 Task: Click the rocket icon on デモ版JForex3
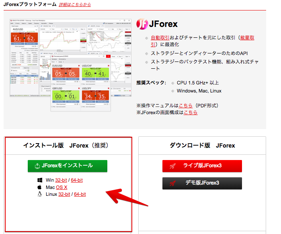pos(172,183)
